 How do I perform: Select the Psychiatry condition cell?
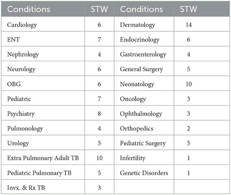pyautogui.click(x=43, y=113)
